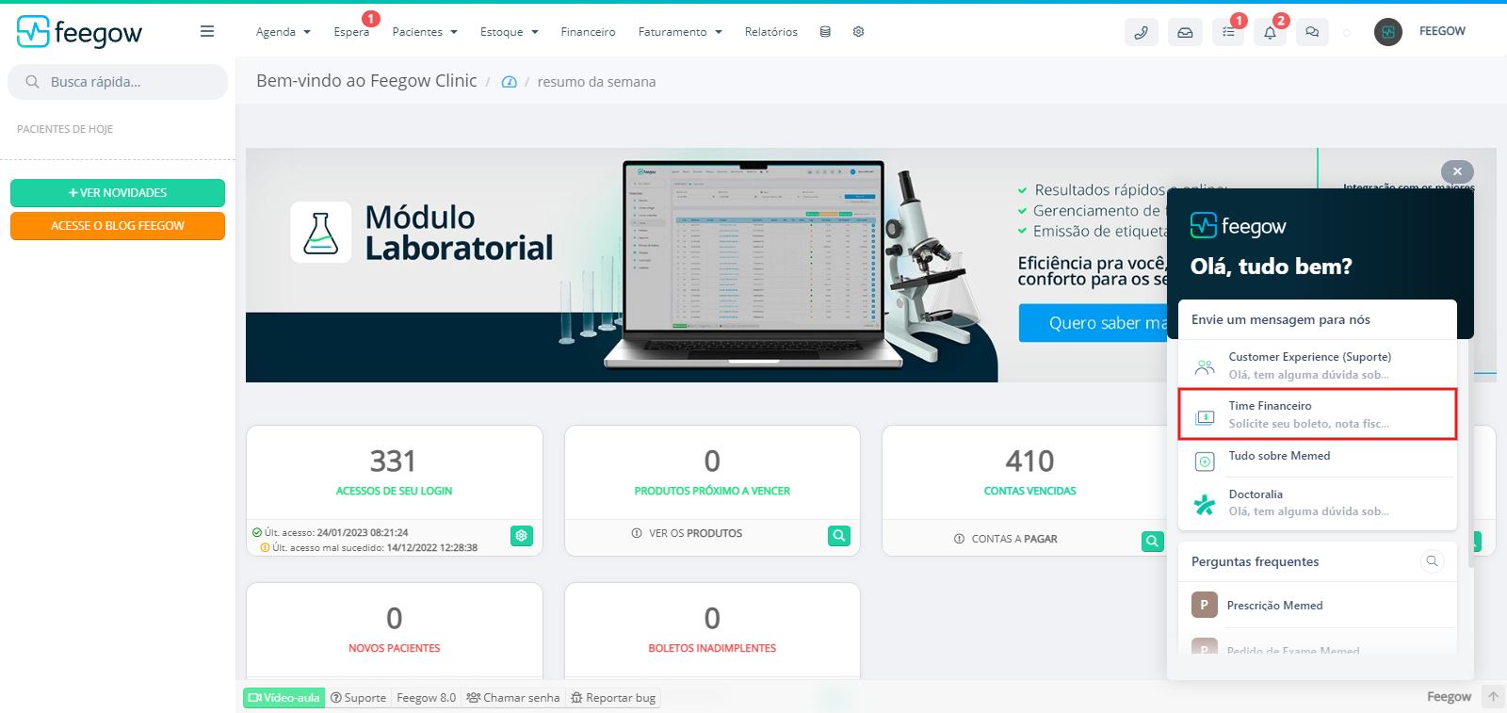Click CONTAS A PAGAR link
The width and height of the screenshot is (1507, 713).
tap(1005, 539)
